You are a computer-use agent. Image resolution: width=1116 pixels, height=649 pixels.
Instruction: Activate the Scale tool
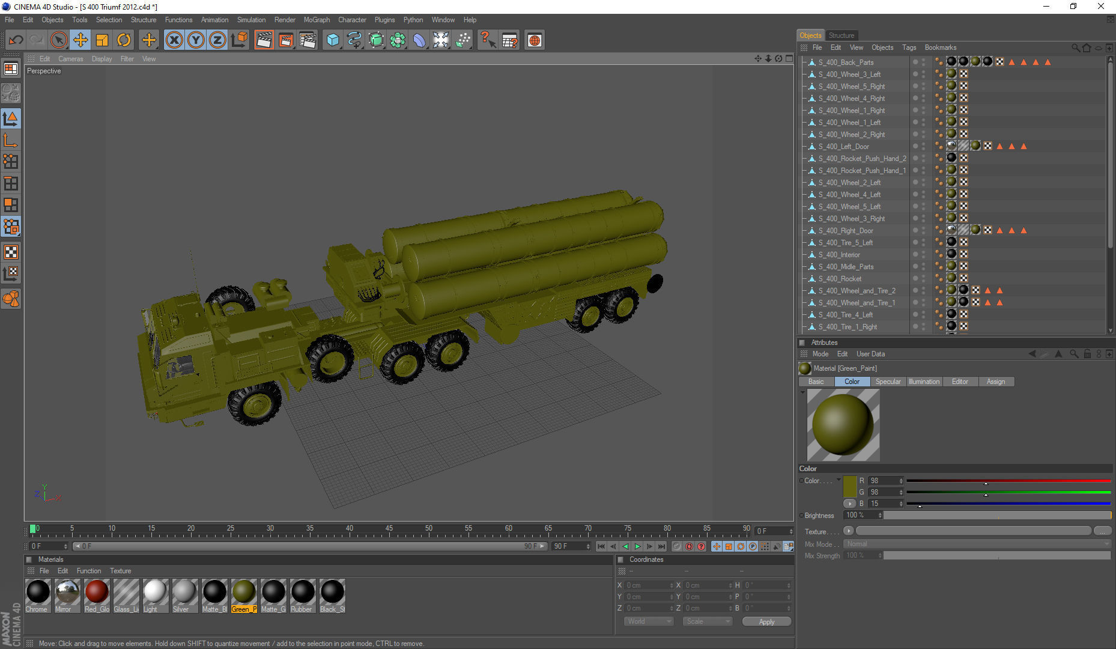point(102,40)
